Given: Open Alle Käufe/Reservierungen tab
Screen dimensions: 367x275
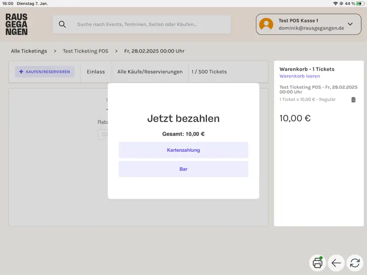Looking at the screenshot, I should point(150,72).
